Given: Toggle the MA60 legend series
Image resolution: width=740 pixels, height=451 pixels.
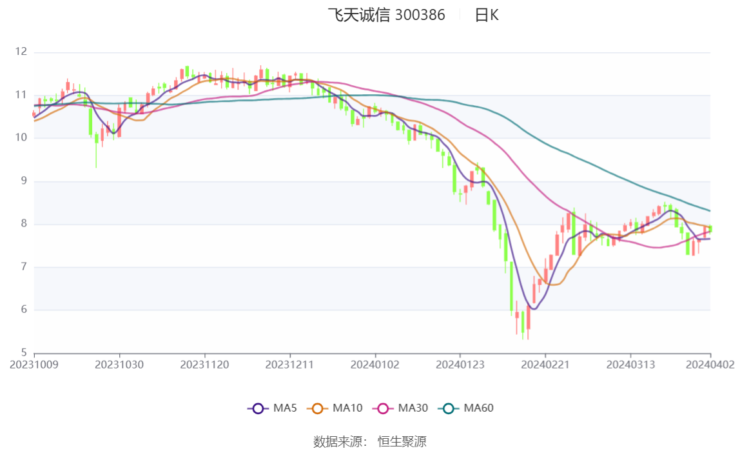Looking at the screenshot, I should point(466,408).
